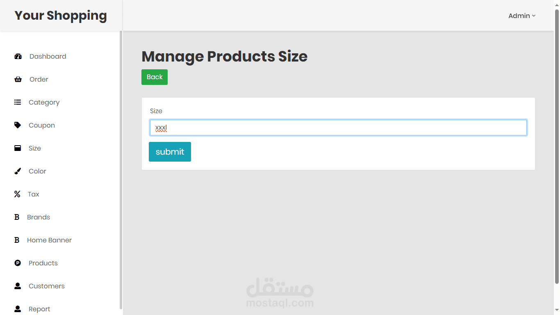560x315 pixels.
Task: Click the Customers person icon
Action: [x=18, y=286]
